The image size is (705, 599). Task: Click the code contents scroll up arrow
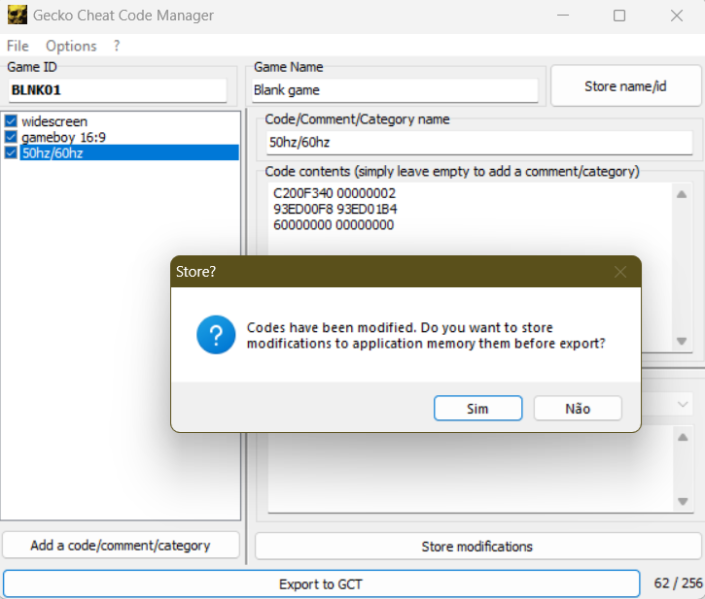(x=682, y=193)
